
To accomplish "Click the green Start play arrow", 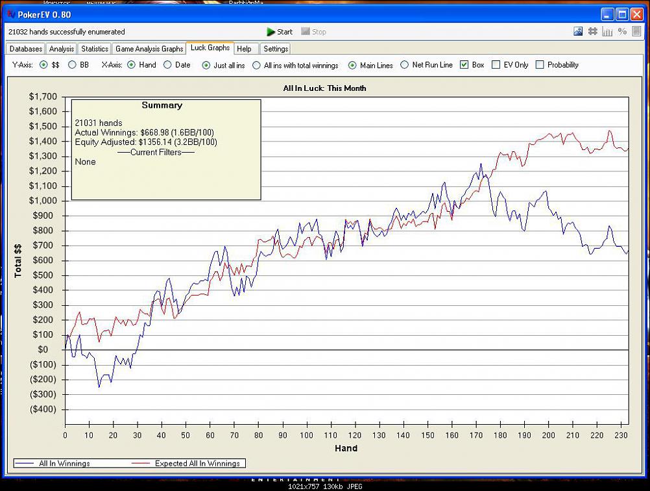I will (271, 32).
